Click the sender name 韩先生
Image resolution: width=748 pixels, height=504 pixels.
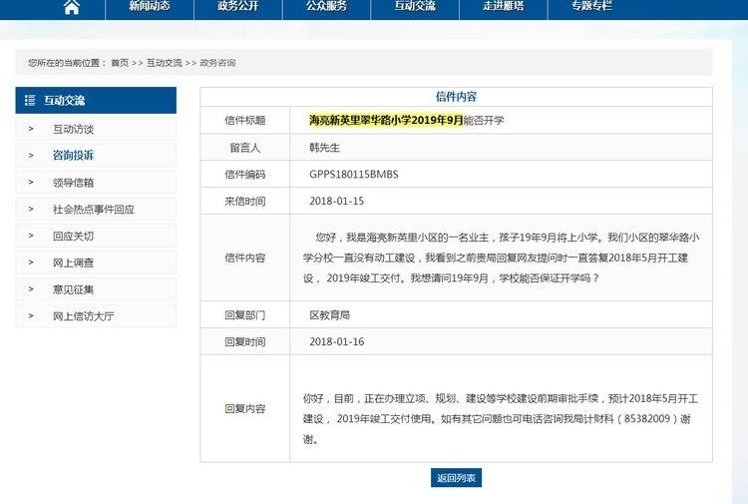click(324, 148)
